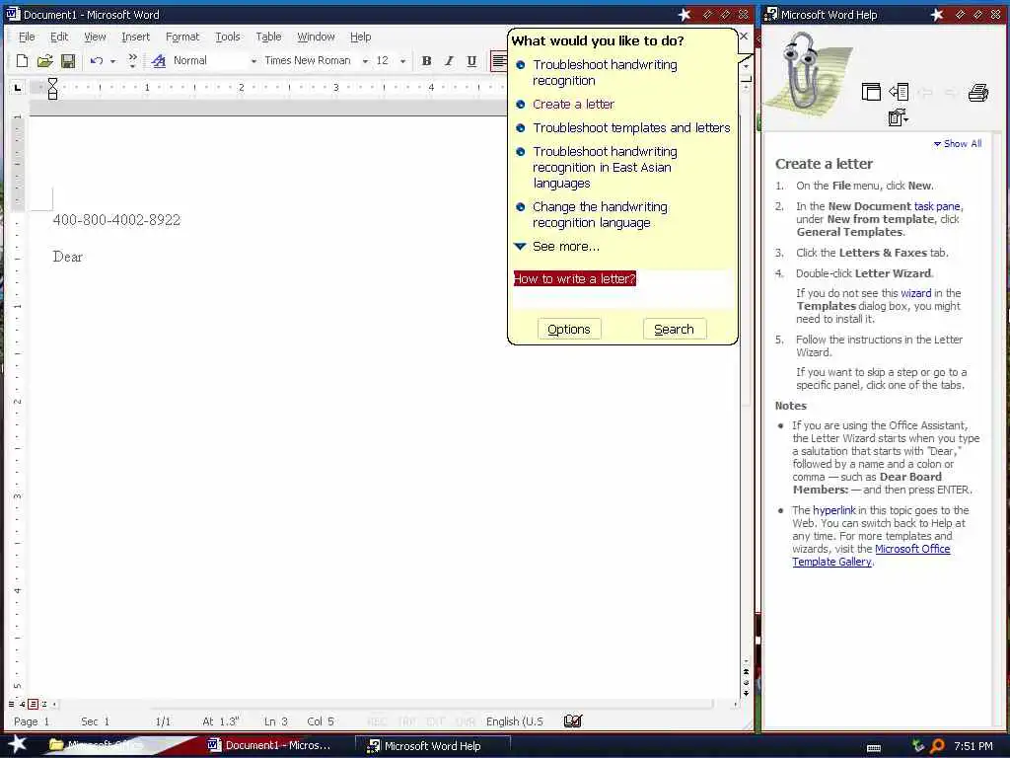This screenshot has width=1010, height=758.
Task: Click the task pane link in Help
Action: point(937,206)
